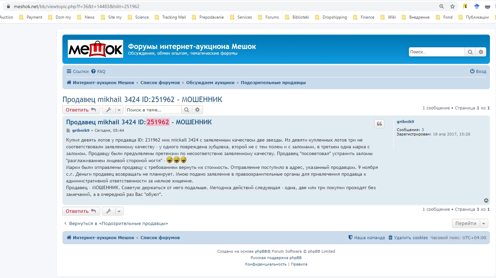The width and height of the screenshot is (496, 278).
Task: Open Dropshipping bookmarks folder
Action: pos(331,17)
